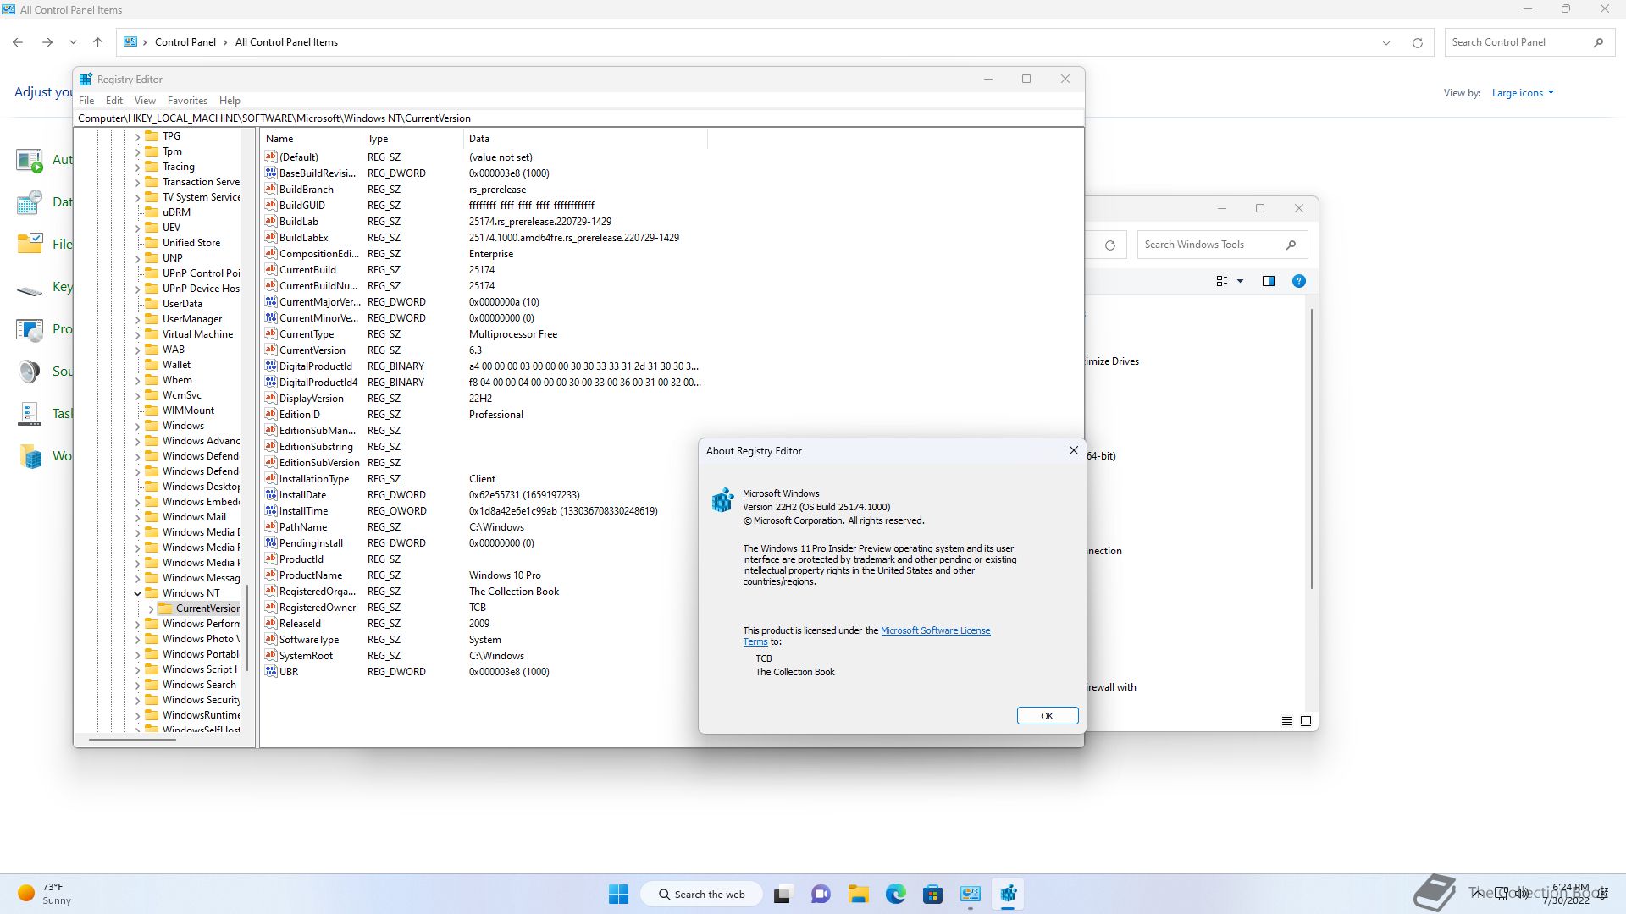Image resolution: width=1626 pixels, height=914 pixels.
Task: Go up one level in Control Panel
Action: pos(97,42)
